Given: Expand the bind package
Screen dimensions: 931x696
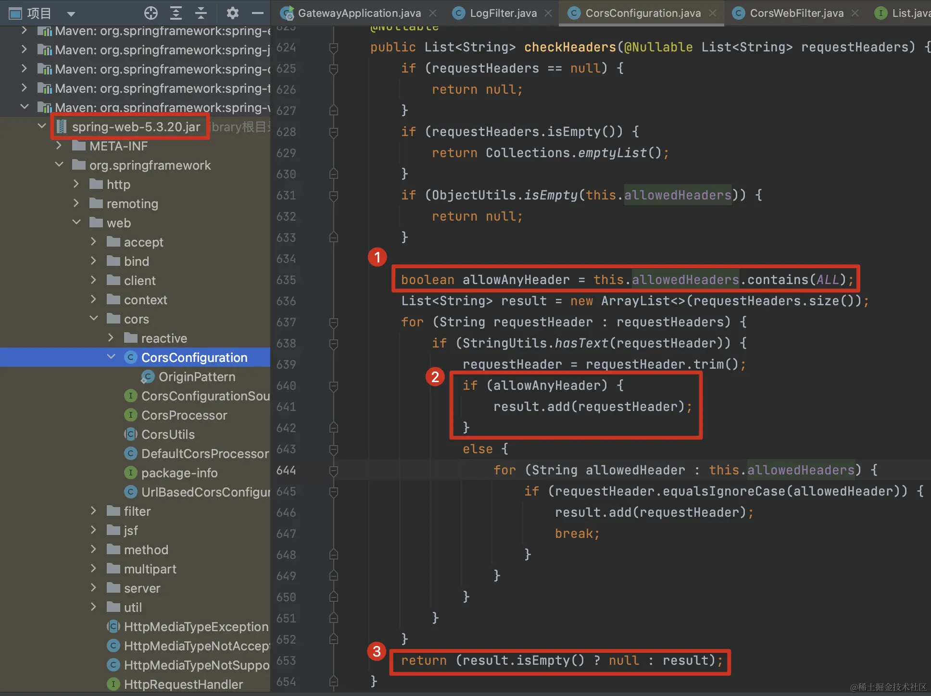Looking at the screenshot, I should pyautogui.click(x=93, y=261).
